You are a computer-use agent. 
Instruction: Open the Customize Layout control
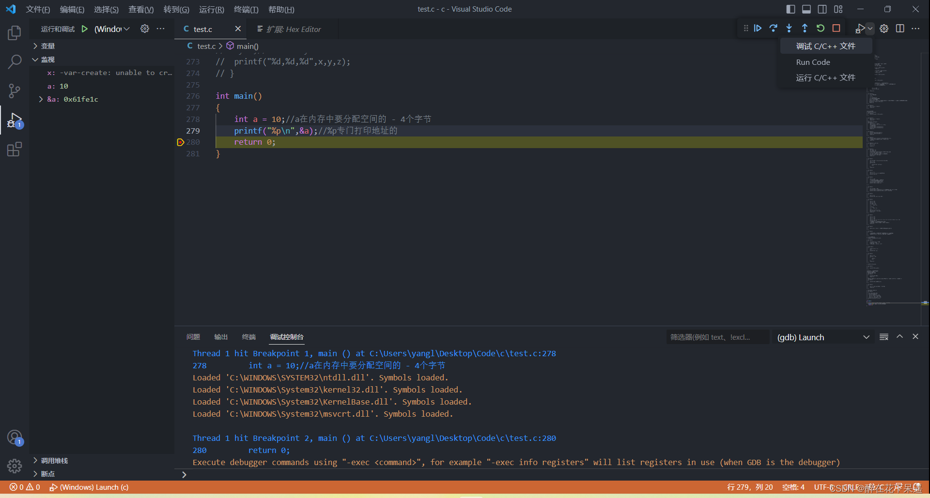[x=838, y=9]
